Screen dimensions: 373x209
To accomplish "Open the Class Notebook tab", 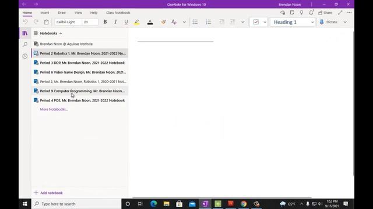I will [118, 13].
